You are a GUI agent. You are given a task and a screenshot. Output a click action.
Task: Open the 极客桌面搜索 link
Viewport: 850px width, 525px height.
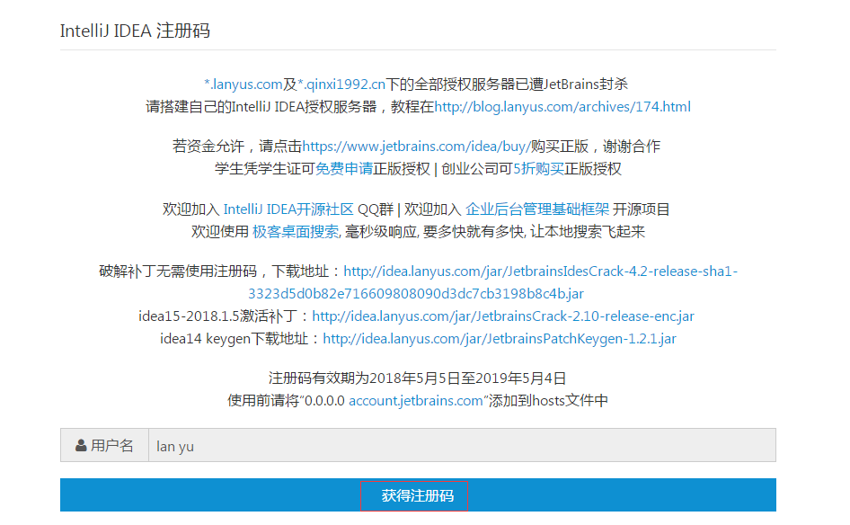click(x=296, y=232)
